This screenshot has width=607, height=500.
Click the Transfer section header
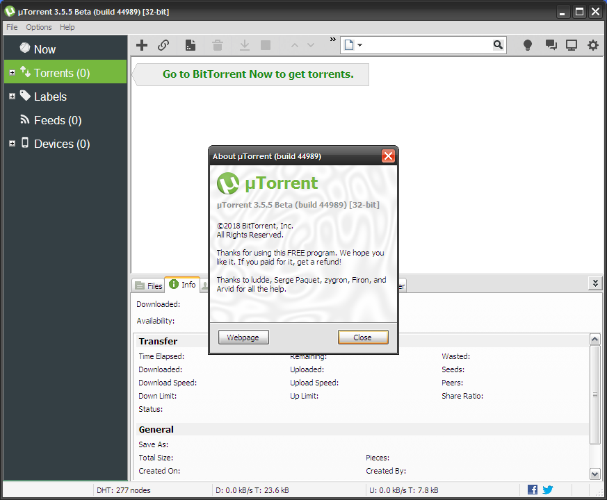(158, 341)
